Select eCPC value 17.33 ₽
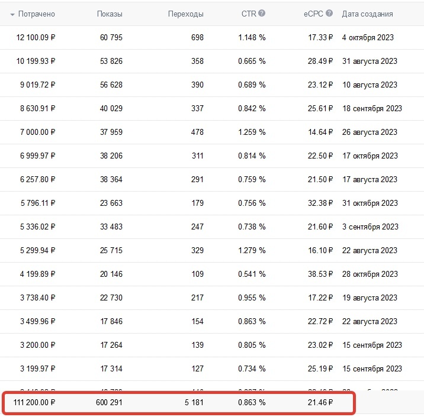Image resolution: width=424 pixels, height=417 pixels. (x=320, y=37)
